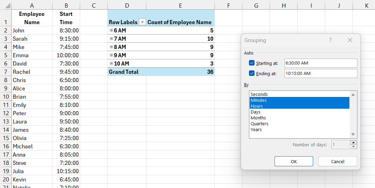375x188 pixels.
Task: Select column A header
Action: 32,5
